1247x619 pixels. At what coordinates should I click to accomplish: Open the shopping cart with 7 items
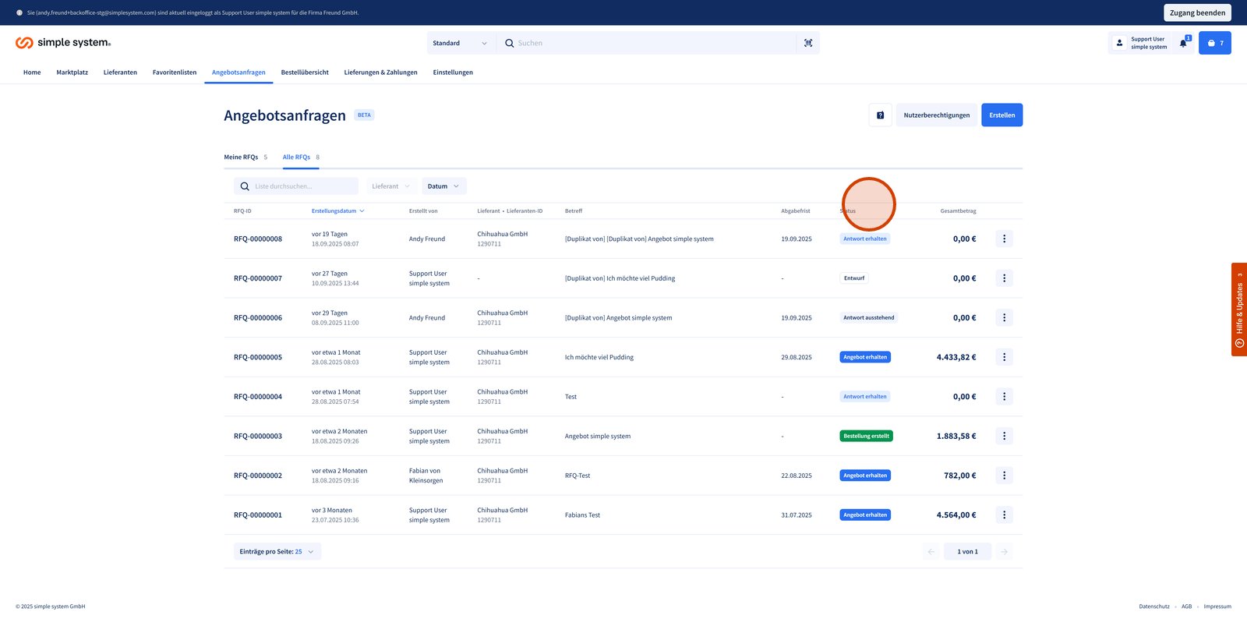(1214, 43)
